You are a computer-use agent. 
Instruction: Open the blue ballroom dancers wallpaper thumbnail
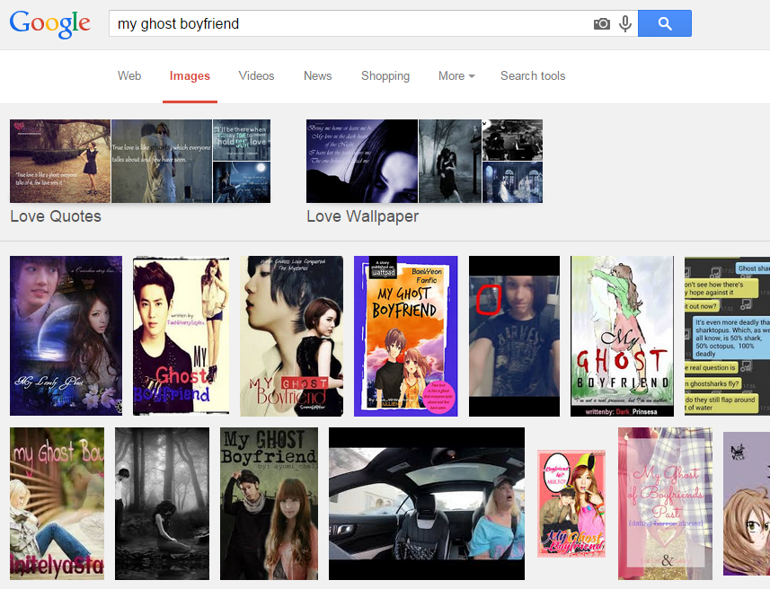(x=513, y=182)
